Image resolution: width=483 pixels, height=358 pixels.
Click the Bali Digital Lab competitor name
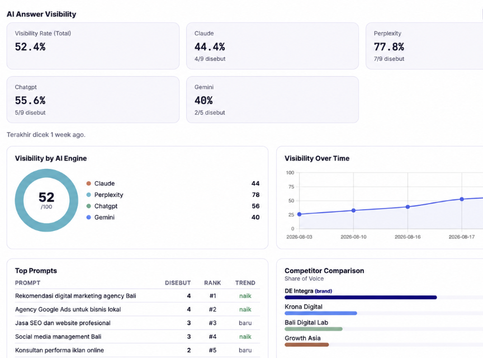306,323
